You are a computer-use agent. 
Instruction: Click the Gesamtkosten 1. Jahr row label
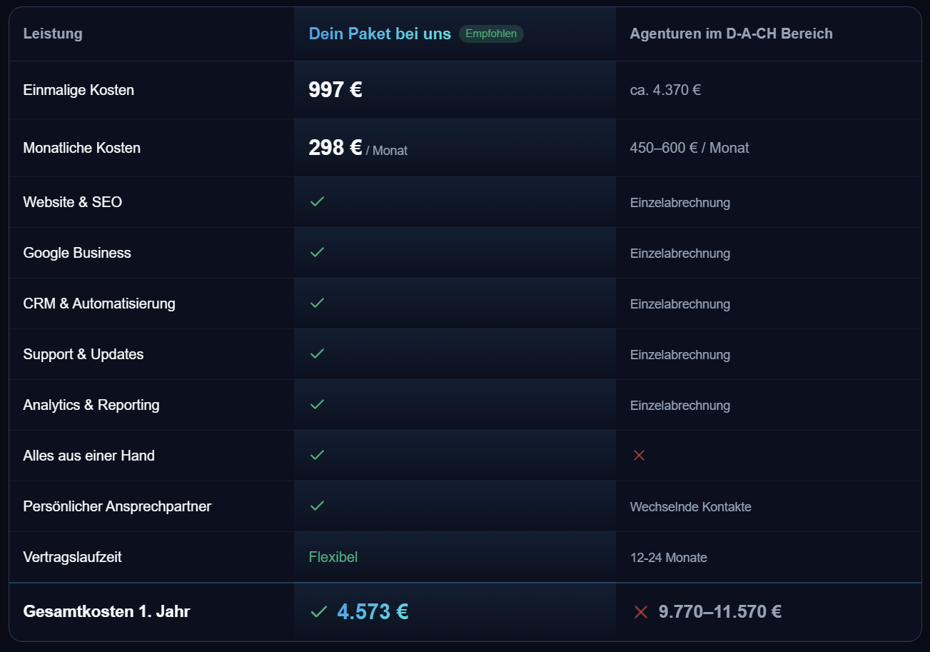pos(106,611)
